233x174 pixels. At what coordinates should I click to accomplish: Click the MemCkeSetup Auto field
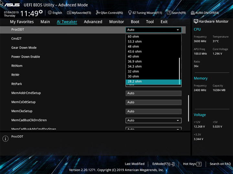(153, 111)
